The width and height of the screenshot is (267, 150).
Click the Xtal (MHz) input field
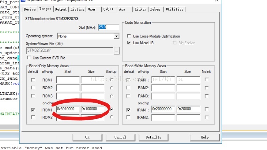pyautogui.click(x=109, y=27)
